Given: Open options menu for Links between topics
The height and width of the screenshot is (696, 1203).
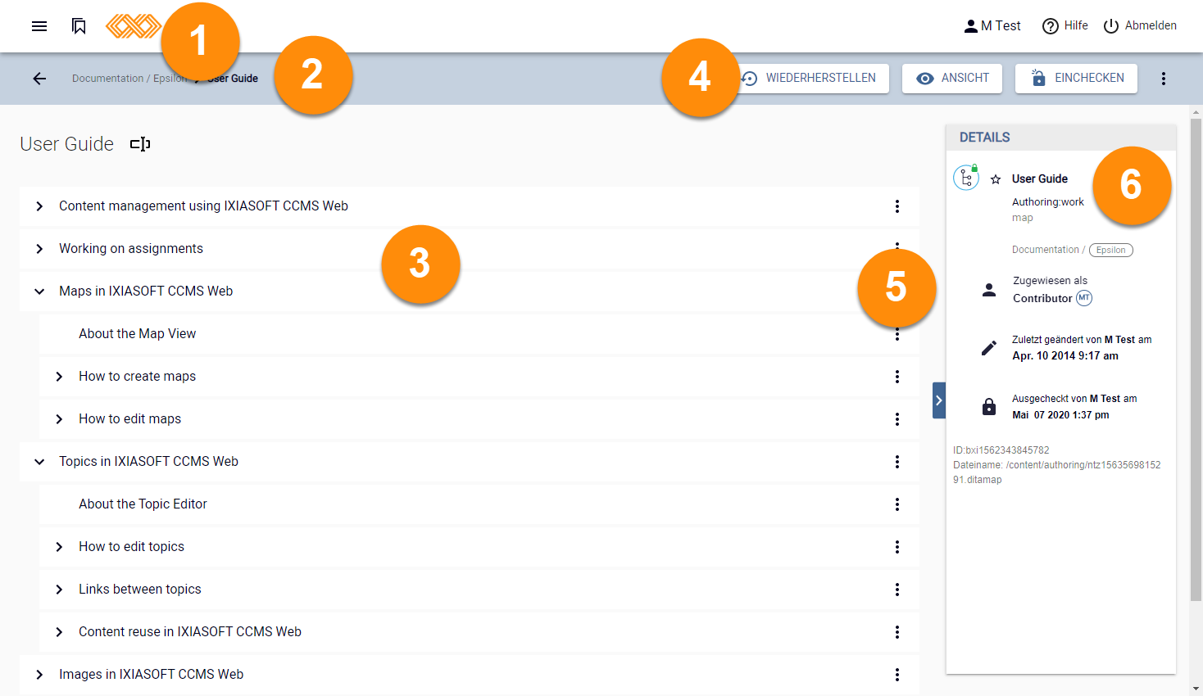Looking at the screenshot, I should pos(897,590).
